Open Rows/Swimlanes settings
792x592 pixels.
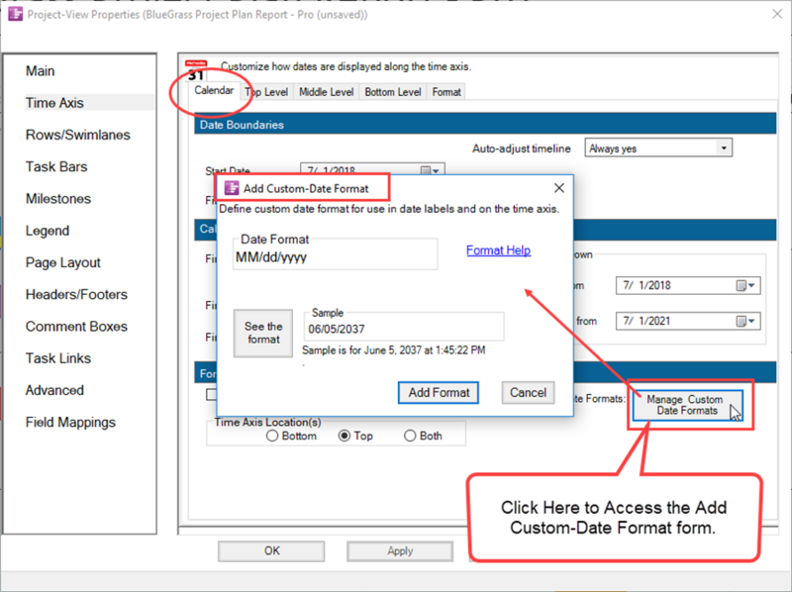click(78, 135)
